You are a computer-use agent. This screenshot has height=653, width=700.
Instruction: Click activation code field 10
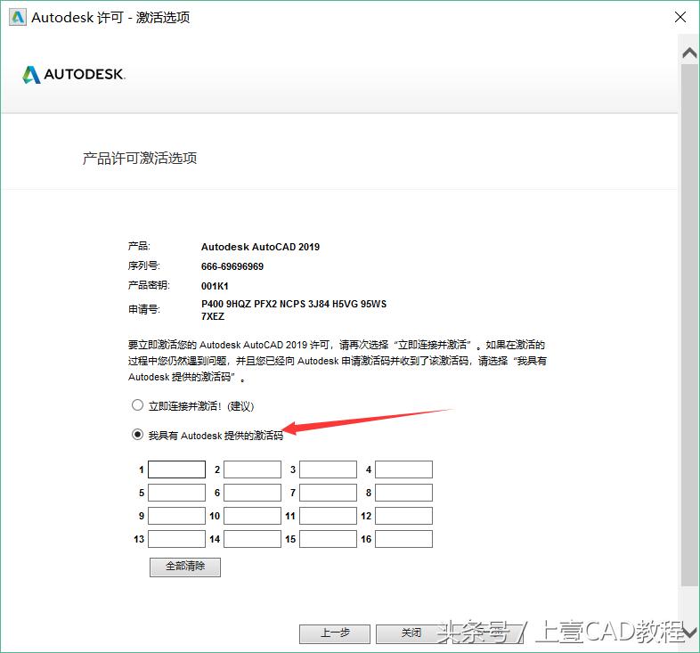pyautogui.click(x=252, y=516)
